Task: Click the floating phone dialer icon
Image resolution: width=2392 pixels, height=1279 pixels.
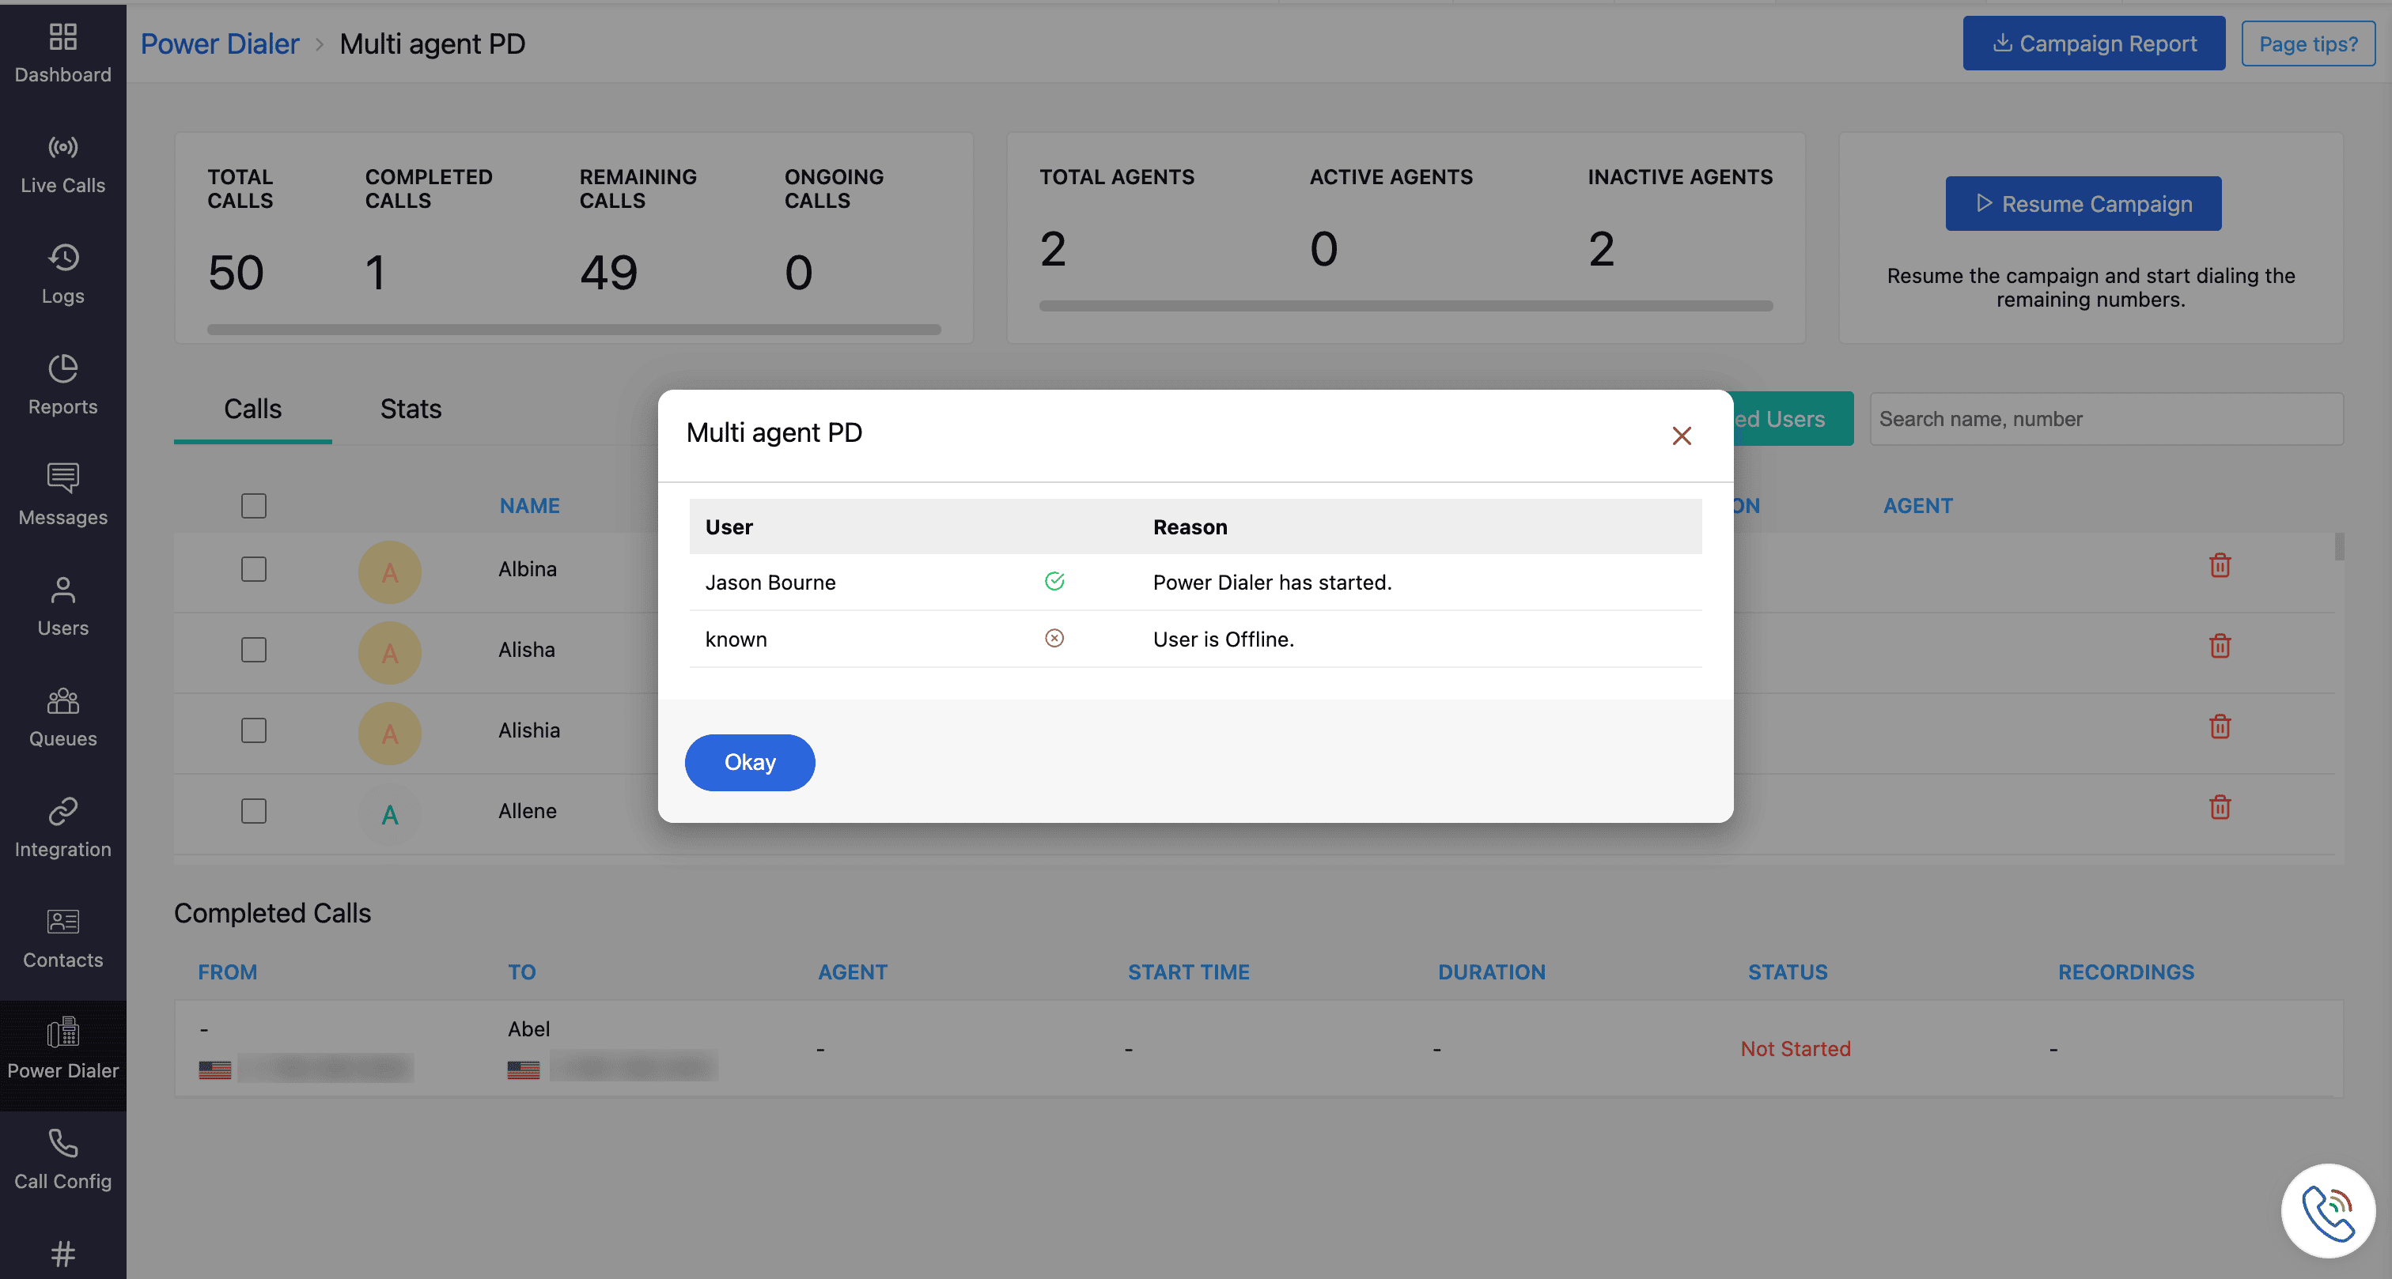Action: [2327, 1210]
